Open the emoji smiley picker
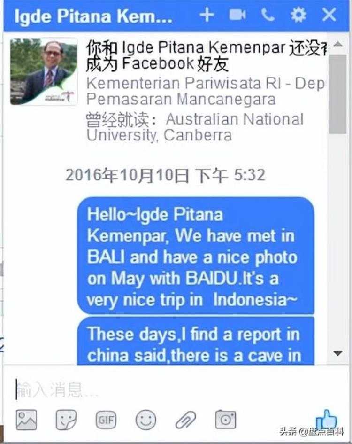352x444 pixels. click(145, 420)
